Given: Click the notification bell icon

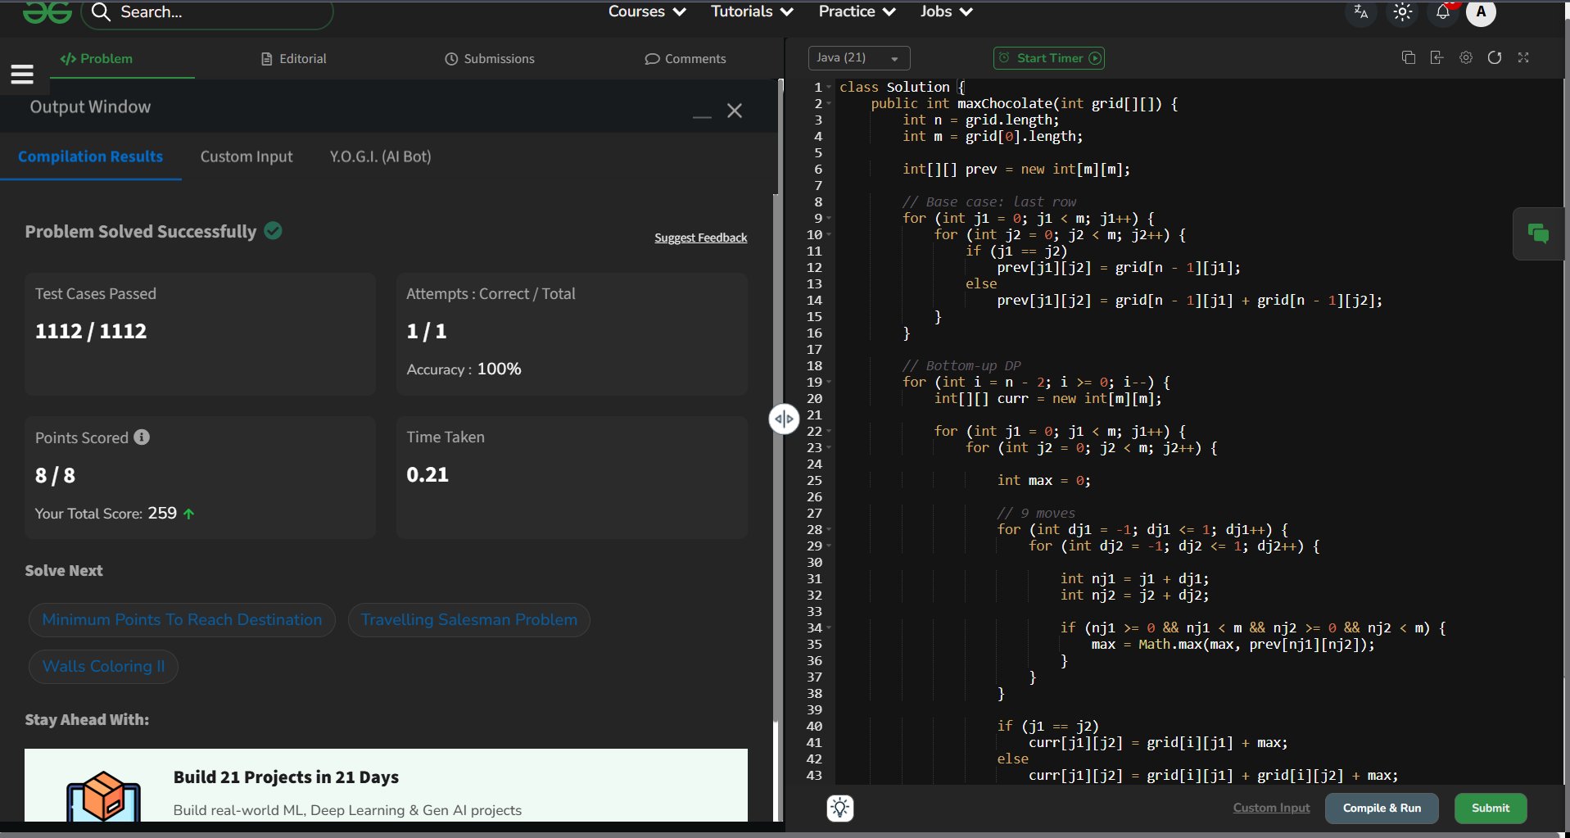Looking at the screenshot, I should pos(1442,12).
